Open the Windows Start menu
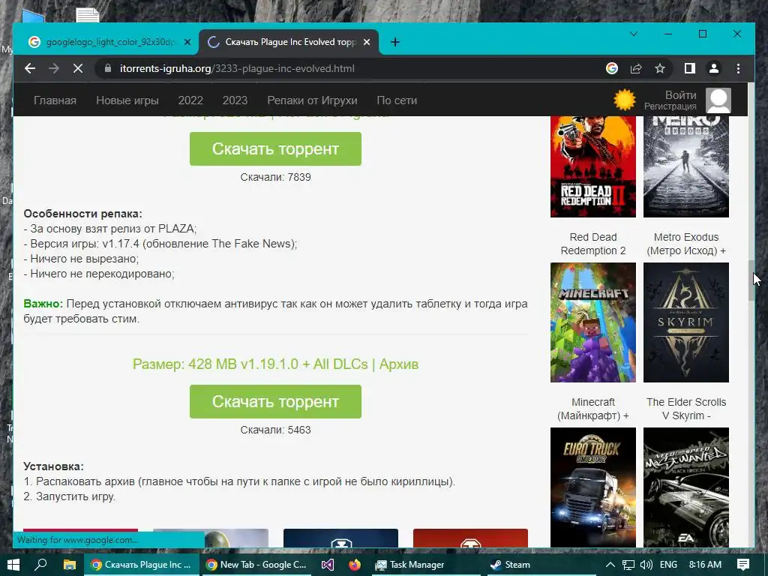 click(x=13, y=565)
